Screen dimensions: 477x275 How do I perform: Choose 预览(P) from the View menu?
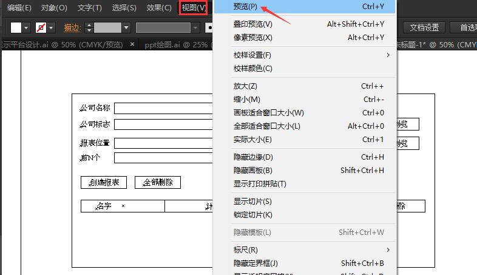coord(305,7)
